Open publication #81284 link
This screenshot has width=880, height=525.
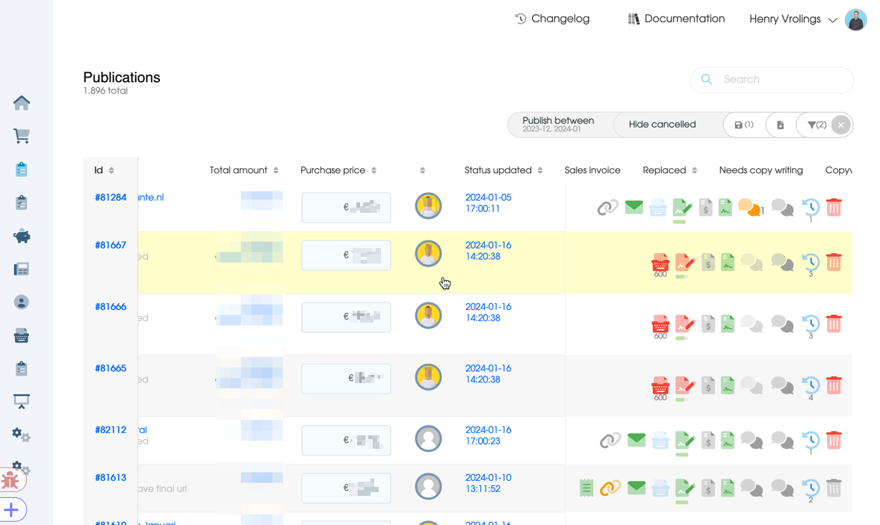tap(111, 197)
